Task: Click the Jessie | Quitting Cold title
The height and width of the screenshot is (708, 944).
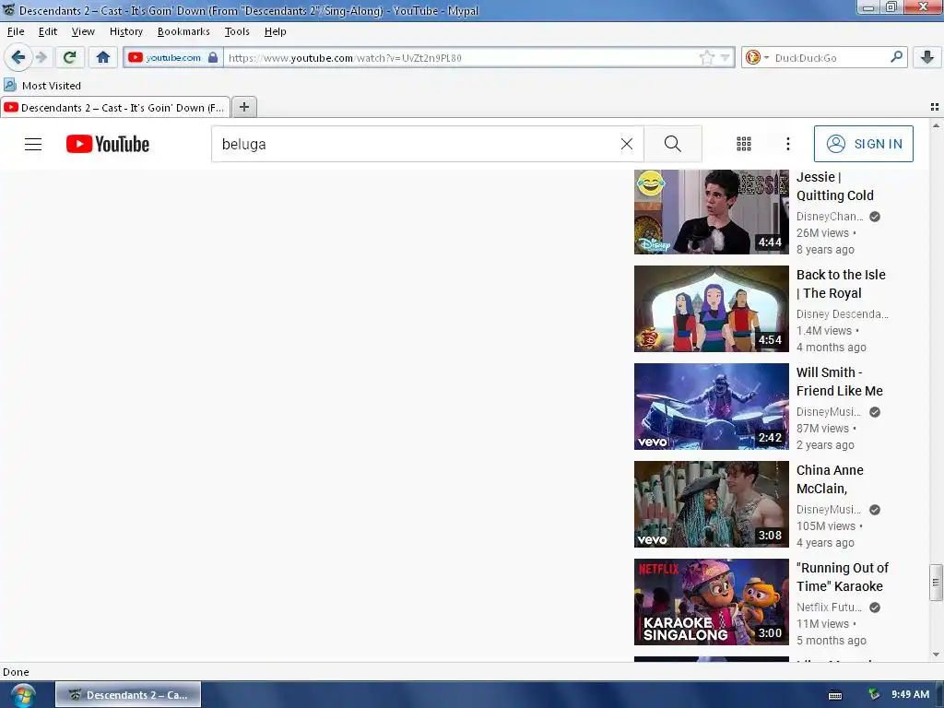Action: pyautogui.click(x=834, y=186)
